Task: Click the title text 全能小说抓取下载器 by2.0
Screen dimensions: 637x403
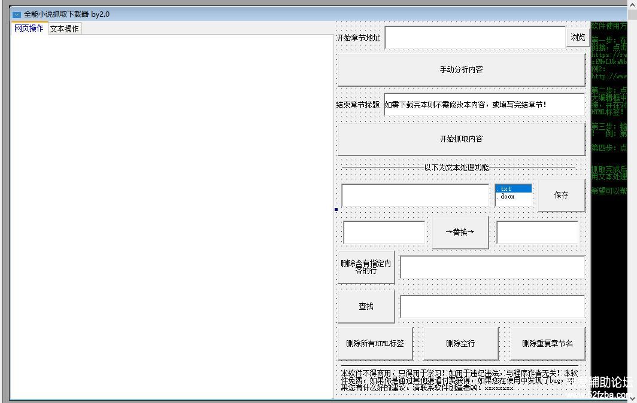Action: (66, 14)
